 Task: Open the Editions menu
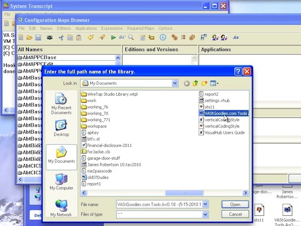[64, 28]
